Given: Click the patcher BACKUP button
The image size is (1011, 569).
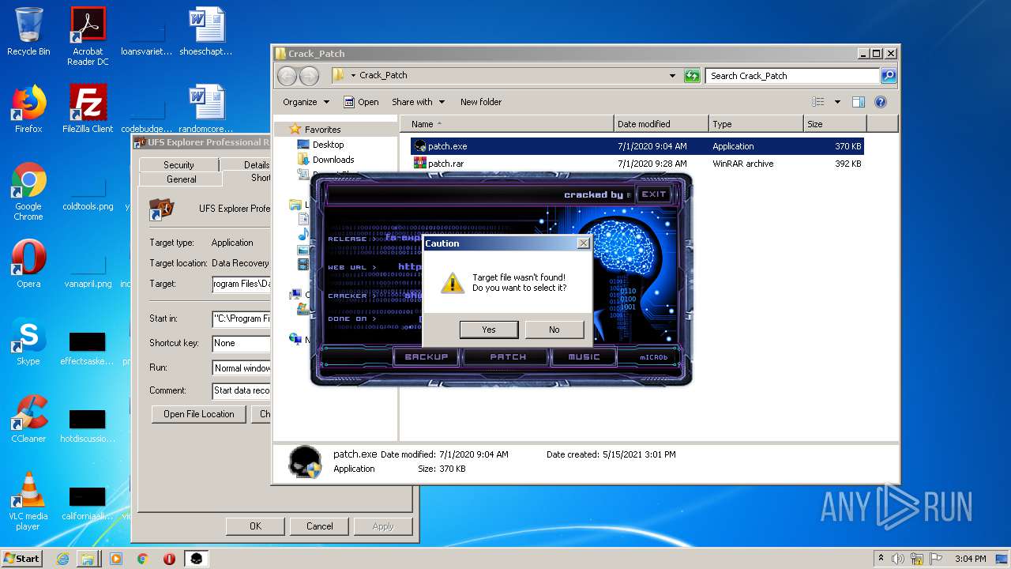Looking at the screenshot, I should pyautogui.click(x=427, y=357).
